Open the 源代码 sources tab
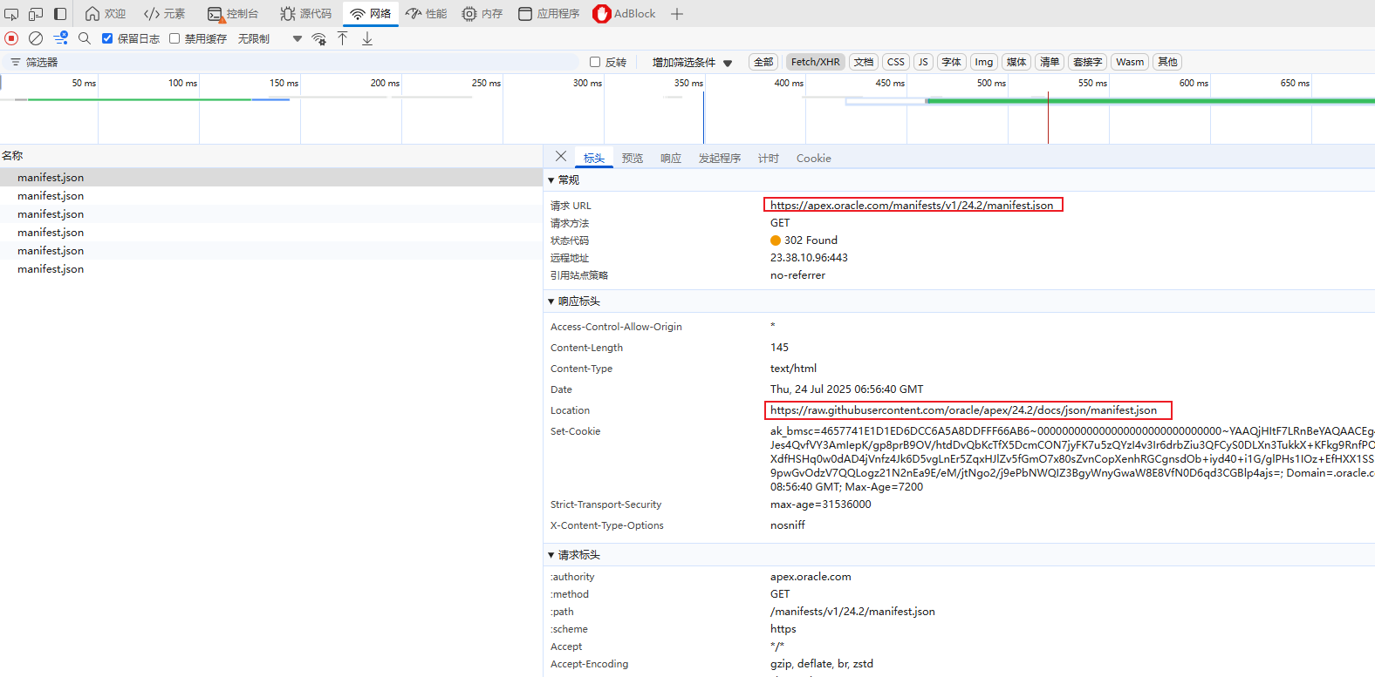This screenshot has width=1375, height=677. pyautogui.click(x=305, y=14)
